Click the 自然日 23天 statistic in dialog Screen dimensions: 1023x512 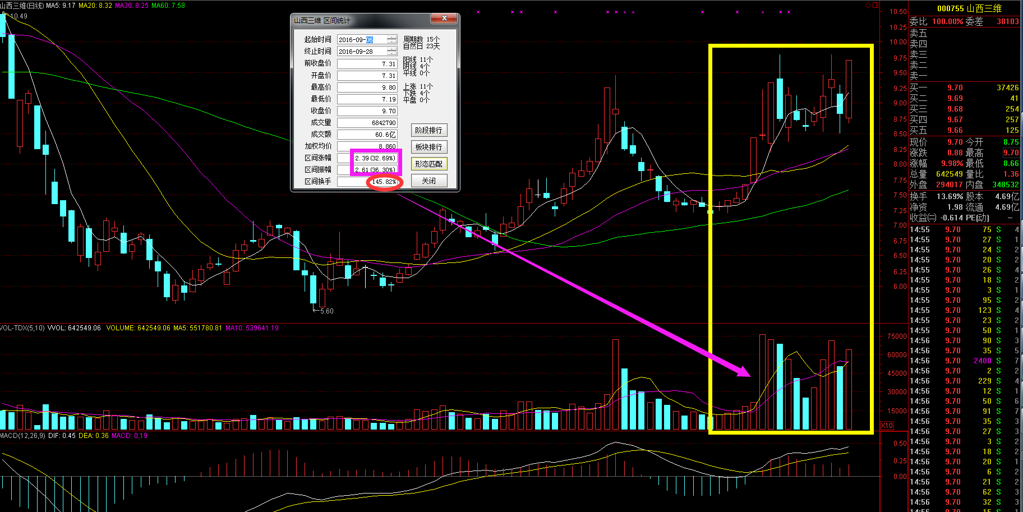[422, 47]
